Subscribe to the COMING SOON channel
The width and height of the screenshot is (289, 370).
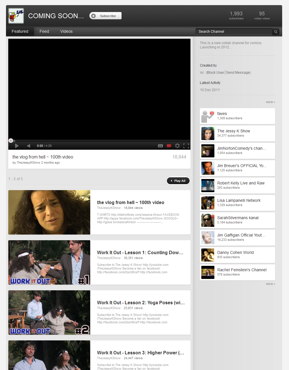[x=105, y=16]
